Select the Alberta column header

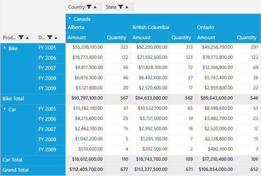pos(98,27)
